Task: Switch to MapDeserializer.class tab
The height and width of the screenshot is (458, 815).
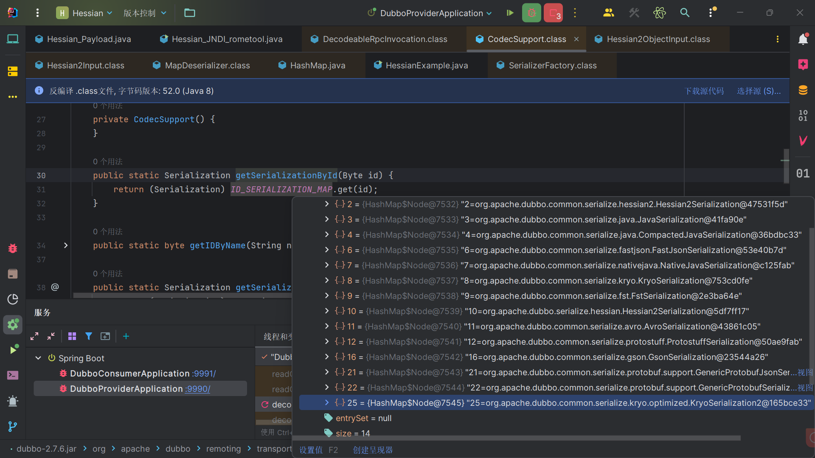Action: point(202,65)
